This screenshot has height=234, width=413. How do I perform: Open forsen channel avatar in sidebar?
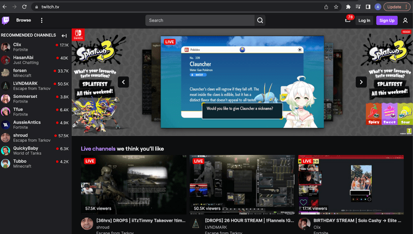click(x=6, y=73)
